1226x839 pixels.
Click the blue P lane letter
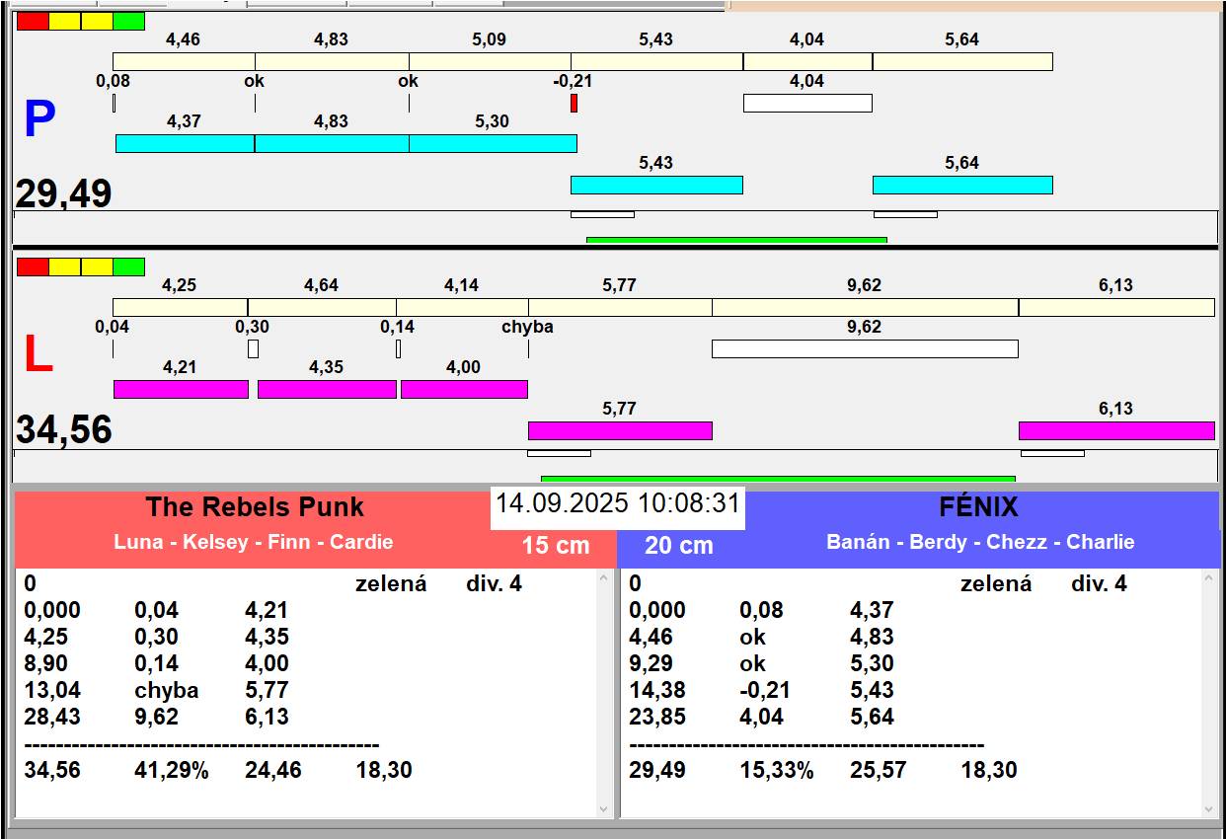[38, 120]
